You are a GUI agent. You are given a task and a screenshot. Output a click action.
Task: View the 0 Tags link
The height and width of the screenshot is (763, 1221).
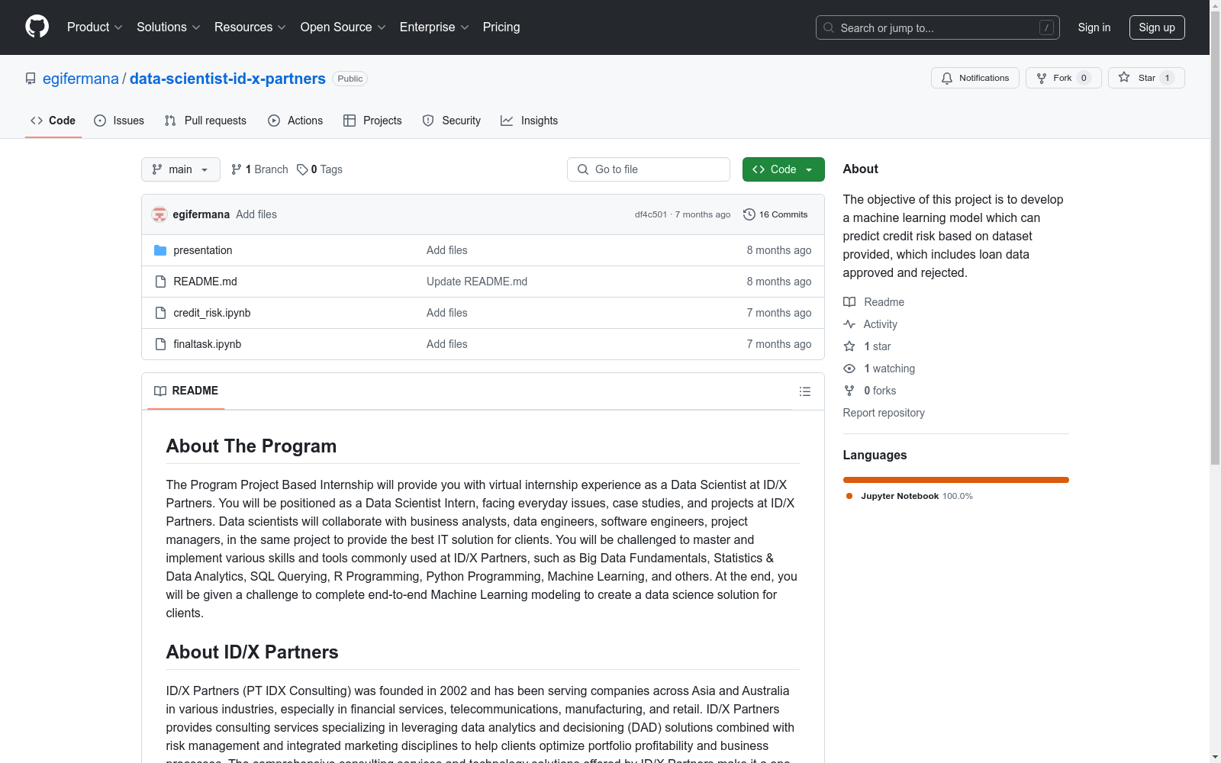click(320, 169)
